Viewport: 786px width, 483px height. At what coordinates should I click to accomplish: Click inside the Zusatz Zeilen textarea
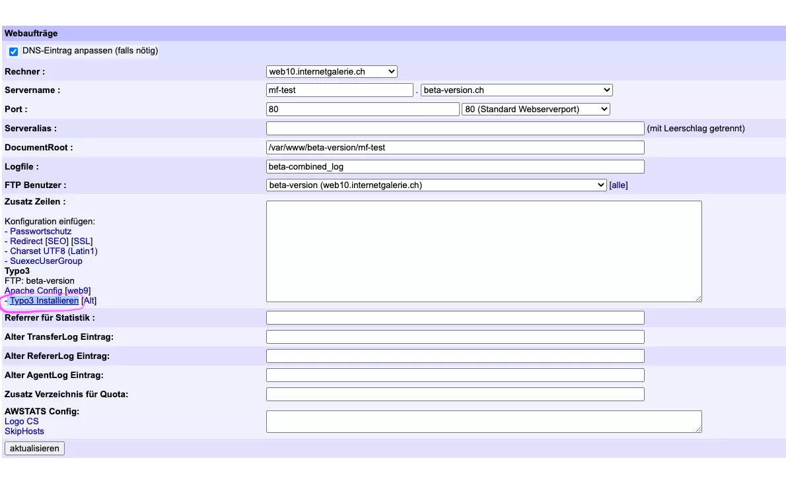[483, 251]
